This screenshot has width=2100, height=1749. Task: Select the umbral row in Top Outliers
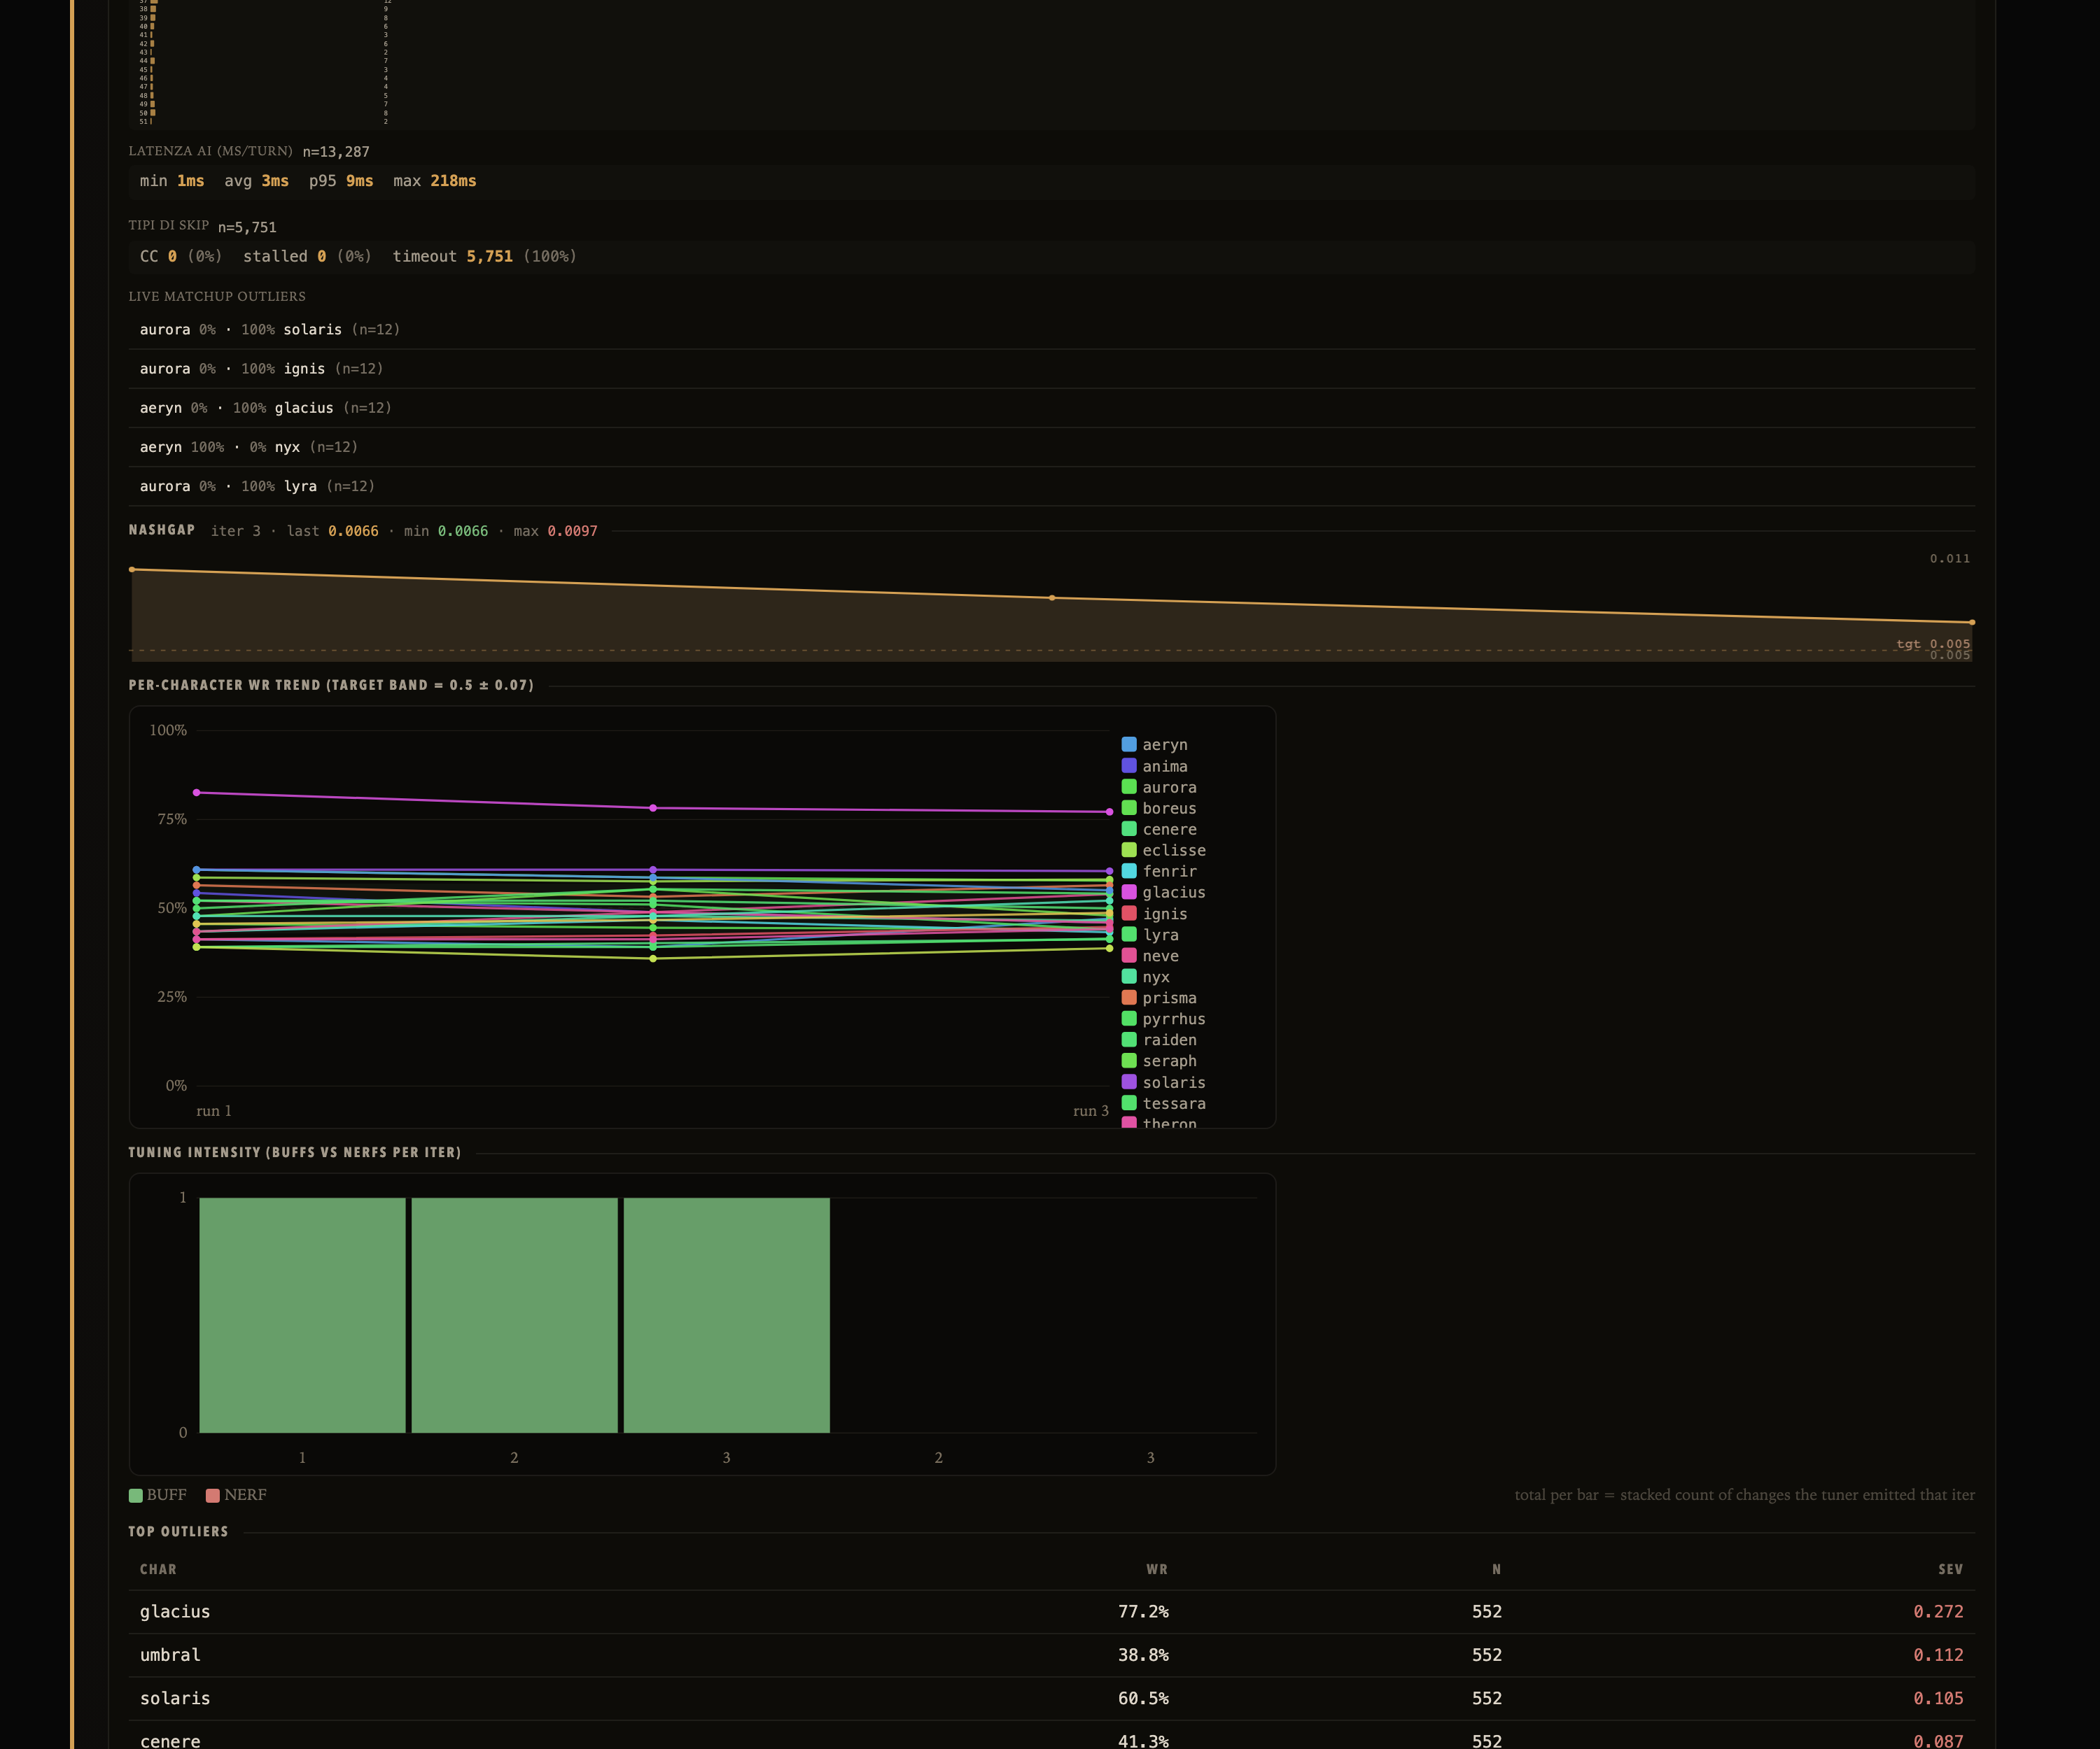(1052, 1655)
